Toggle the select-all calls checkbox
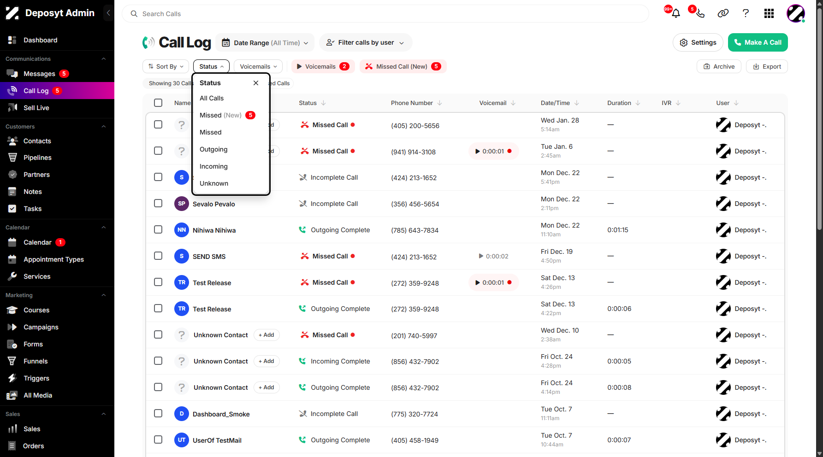Screen dimensions: 823x457 [158, 103]
